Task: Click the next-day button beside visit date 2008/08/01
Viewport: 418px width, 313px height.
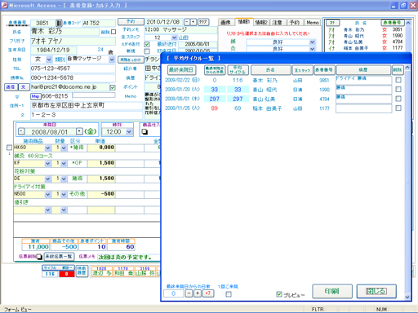Action: tap(79, 132)
